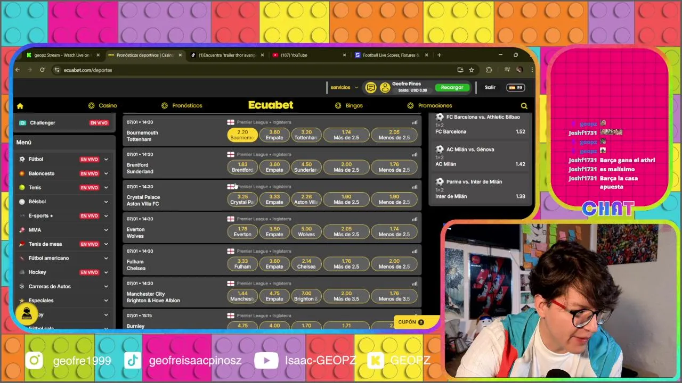Expand the Hockey menu chevron
682x383 pixels.
tap(106, 272)
